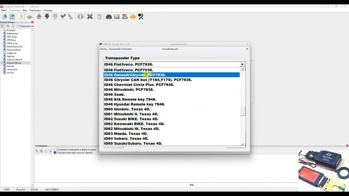Viewport: 349px width, 196px height.
Task: Open the Помощь menu
Action: coord(48,10)
